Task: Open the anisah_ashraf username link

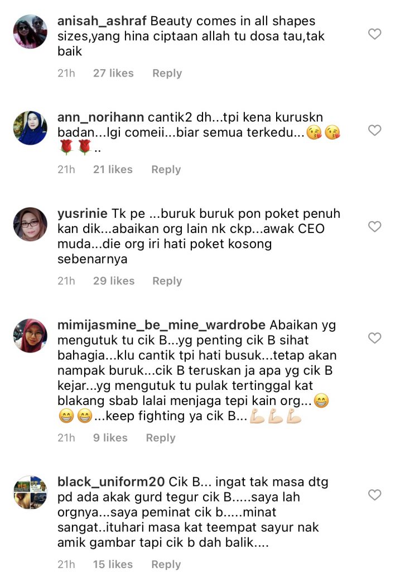Action: 102,21
